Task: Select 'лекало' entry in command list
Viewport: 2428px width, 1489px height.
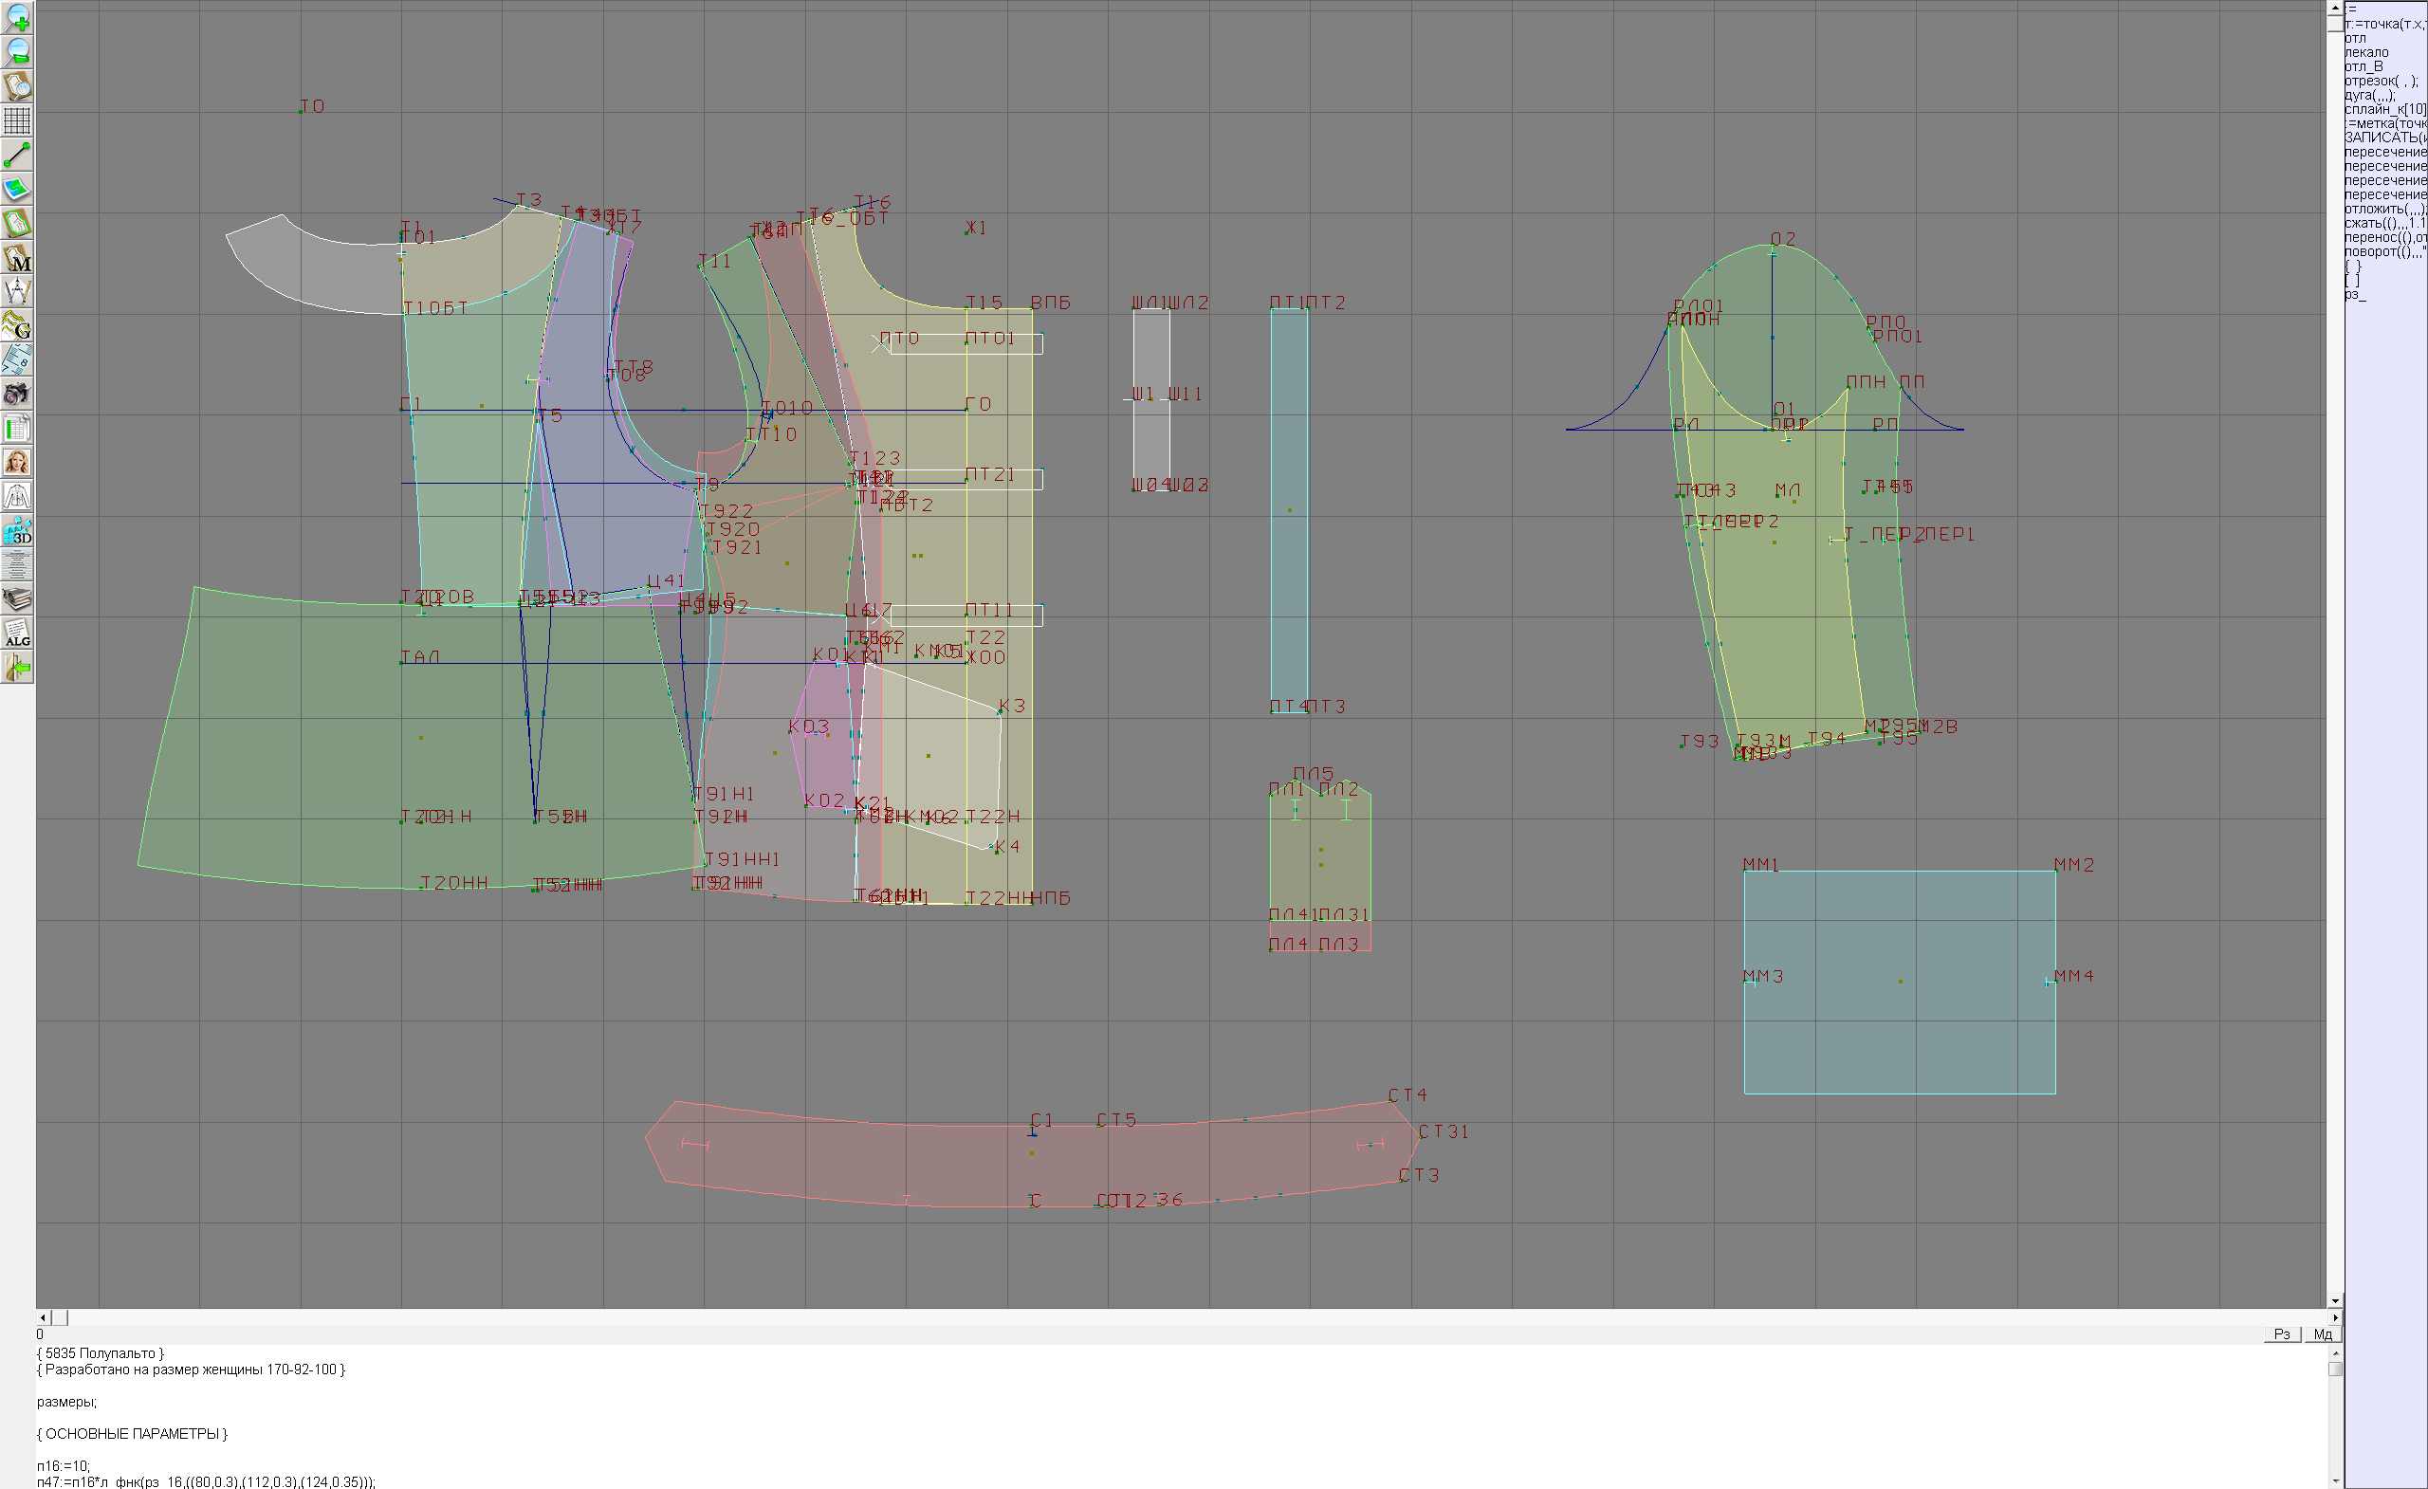Action: tap(2366, 52)
